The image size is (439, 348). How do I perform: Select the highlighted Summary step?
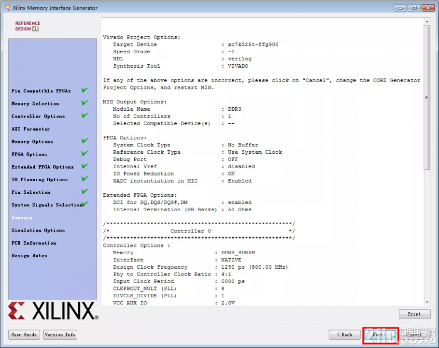pyautogui.click(x=22, y=217)
